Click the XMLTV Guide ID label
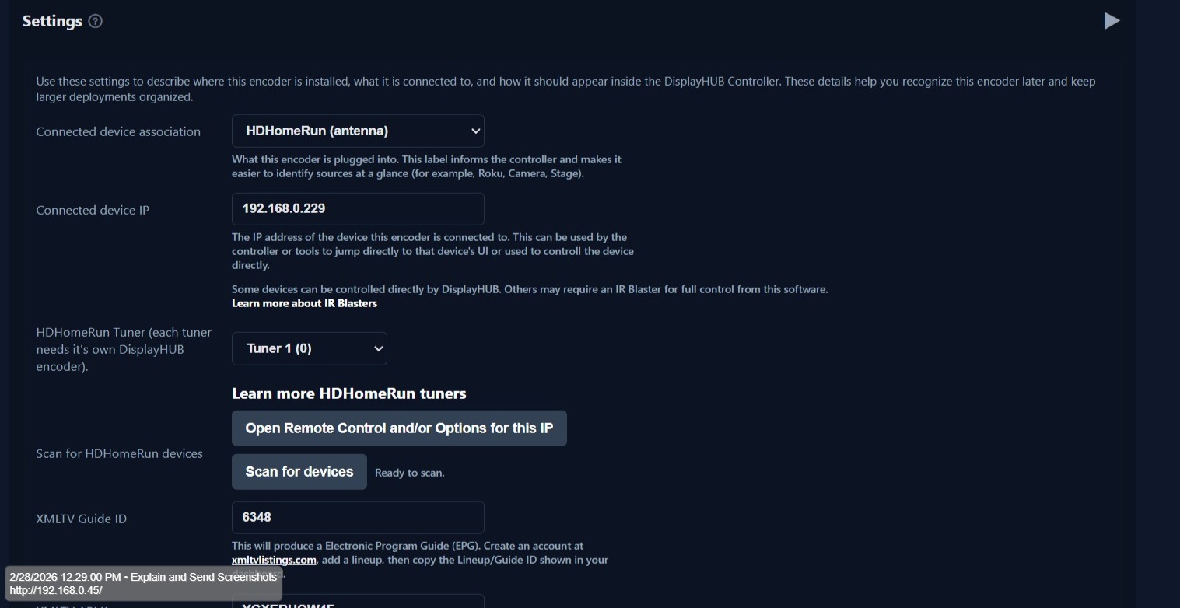This screenshot has width=1180, height=608. 81,519
